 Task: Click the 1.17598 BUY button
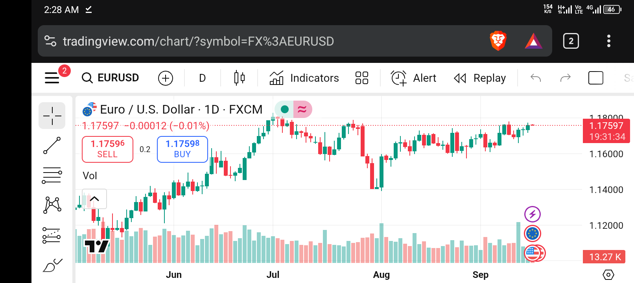(x=182, y=149)
